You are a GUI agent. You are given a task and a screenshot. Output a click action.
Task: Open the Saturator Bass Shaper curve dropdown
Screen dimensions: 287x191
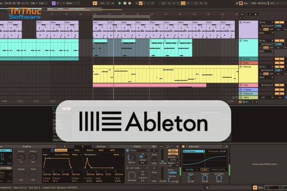click(194, 151)
